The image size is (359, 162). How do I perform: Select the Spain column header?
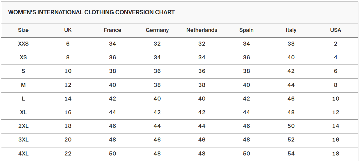tap(246, 30)
